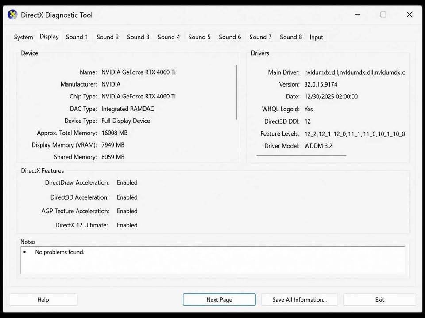Switch to the System tab
Screen dimensions: 425x318
tap(23, 37)
